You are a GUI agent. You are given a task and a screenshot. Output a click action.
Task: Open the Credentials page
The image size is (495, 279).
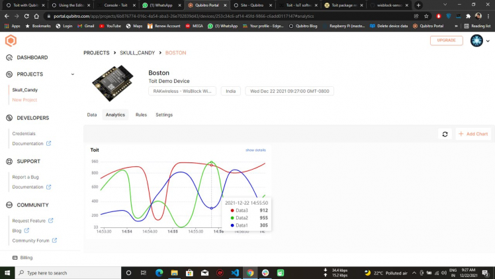point(24,134)
